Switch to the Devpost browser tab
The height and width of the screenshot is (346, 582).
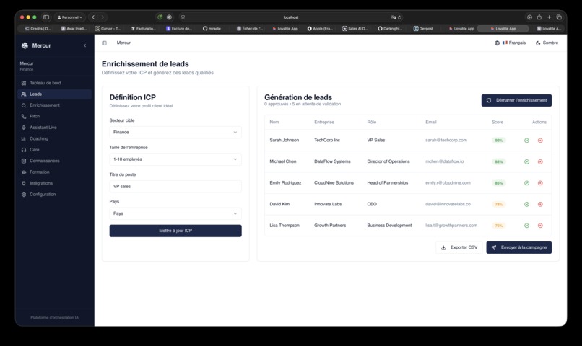[x=424, y=29]
